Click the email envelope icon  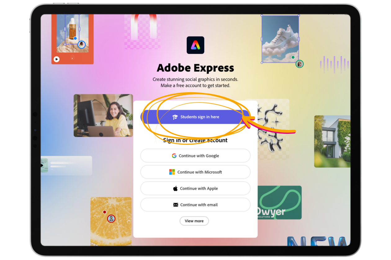click(x=176, y=205)
